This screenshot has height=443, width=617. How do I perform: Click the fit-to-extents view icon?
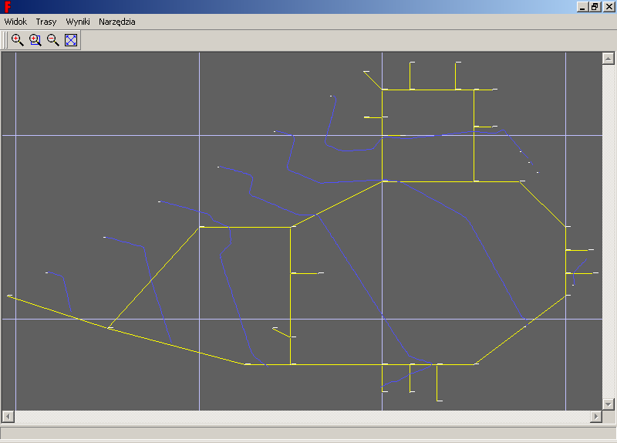71,40
